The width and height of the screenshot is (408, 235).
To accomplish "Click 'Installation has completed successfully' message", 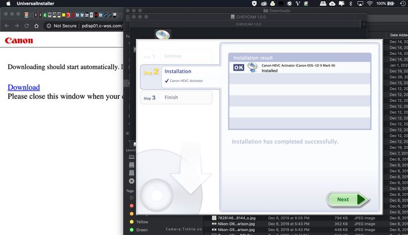I will 285,142.
